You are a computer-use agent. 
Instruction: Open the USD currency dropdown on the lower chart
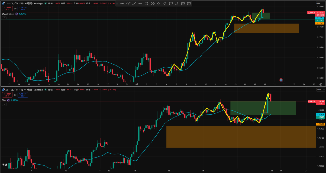tap(318, 90)
